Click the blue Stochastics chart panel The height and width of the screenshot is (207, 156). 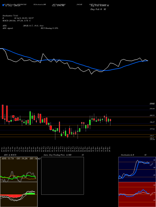tap(137, 169)
